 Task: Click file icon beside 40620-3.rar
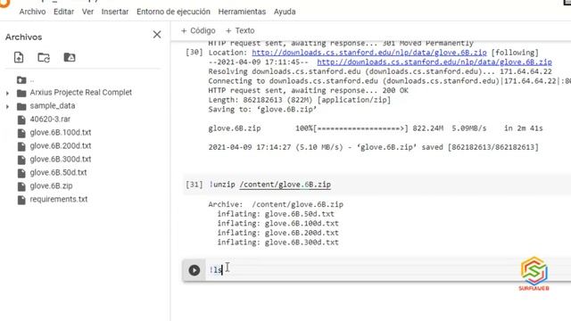pos(21,119)
